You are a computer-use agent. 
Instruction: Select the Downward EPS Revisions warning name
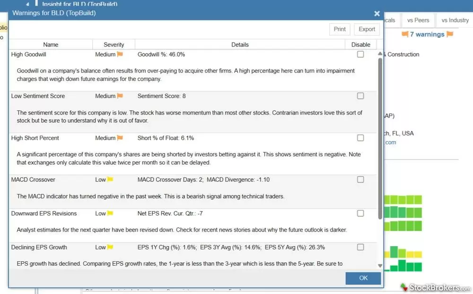pyautogui.click(x=44, y=214)
